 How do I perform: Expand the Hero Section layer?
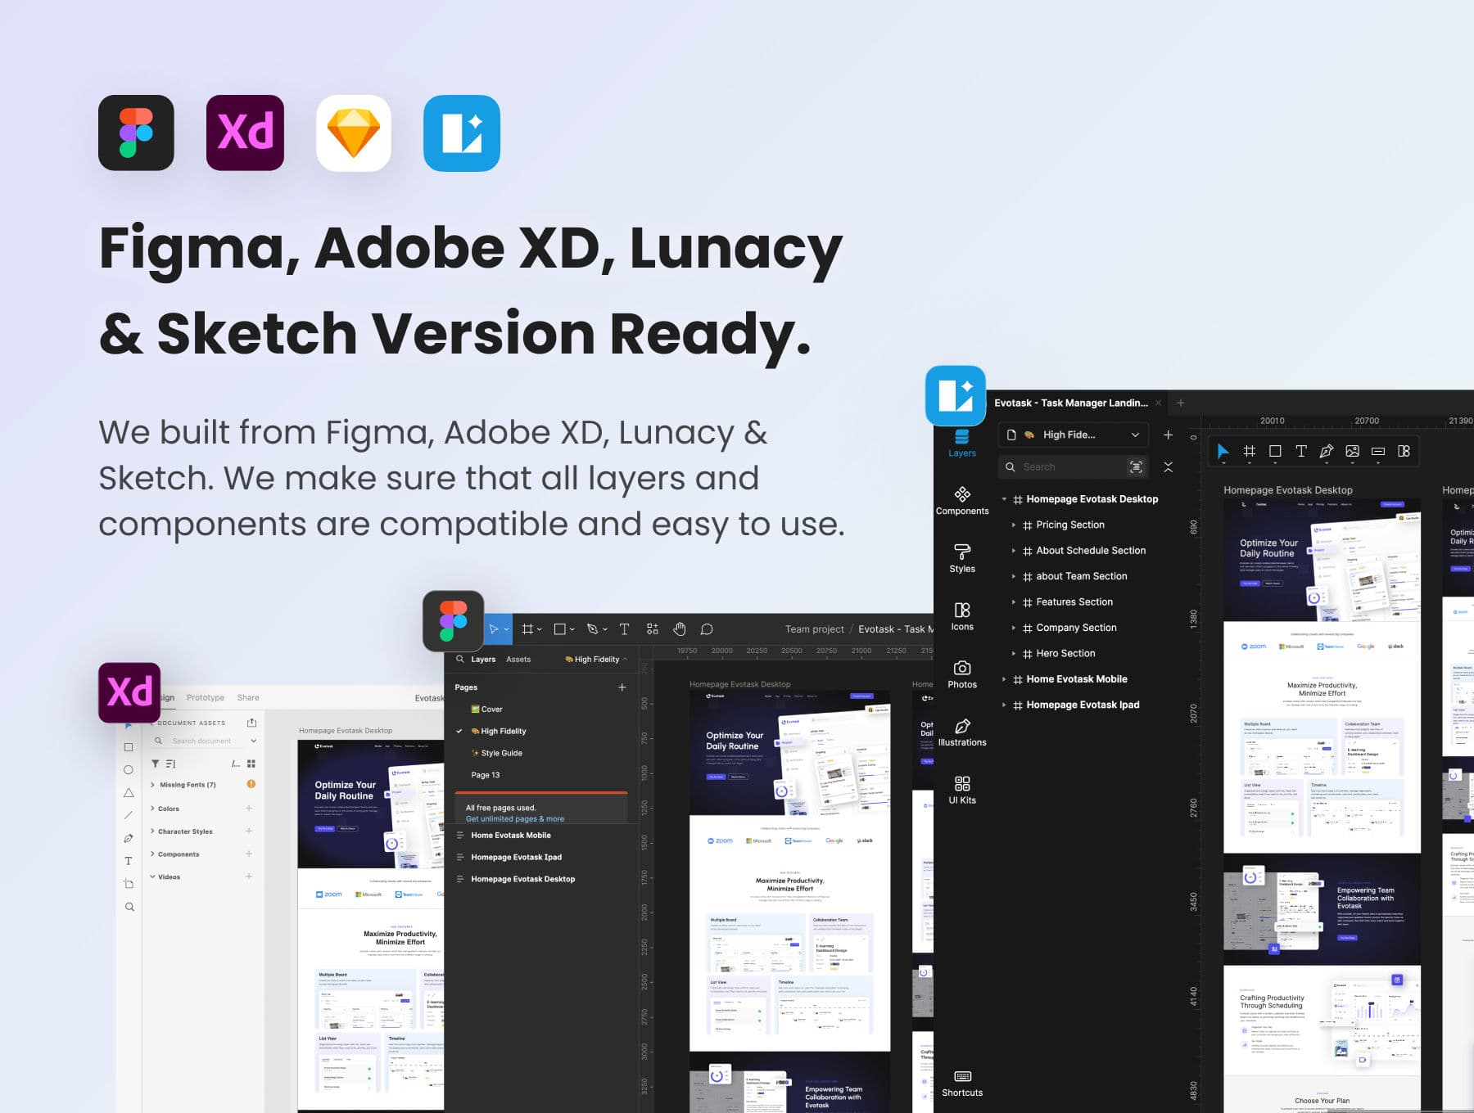click(1014, 654)
